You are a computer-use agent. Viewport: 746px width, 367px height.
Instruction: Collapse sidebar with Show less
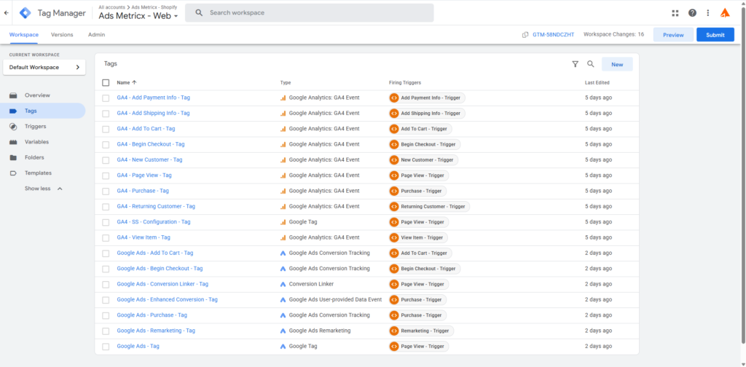43,189
